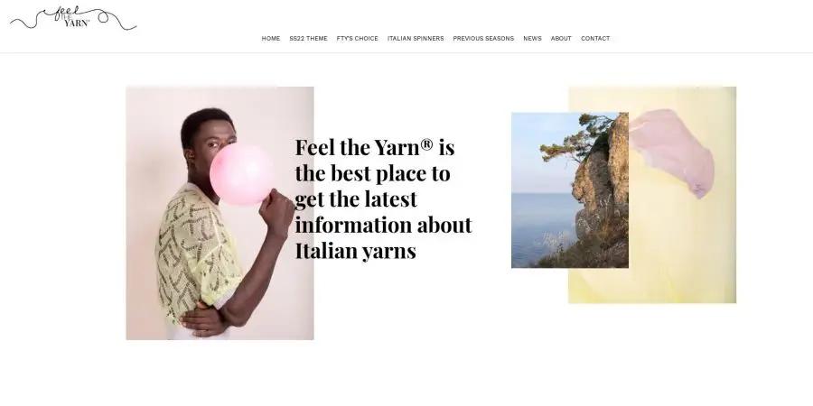Open the ITALIAN SPINNERS section
Screen dimensions: 813x406
coord(416,38)
